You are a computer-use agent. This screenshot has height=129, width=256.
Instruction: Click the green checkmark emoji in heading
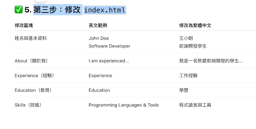19,10
